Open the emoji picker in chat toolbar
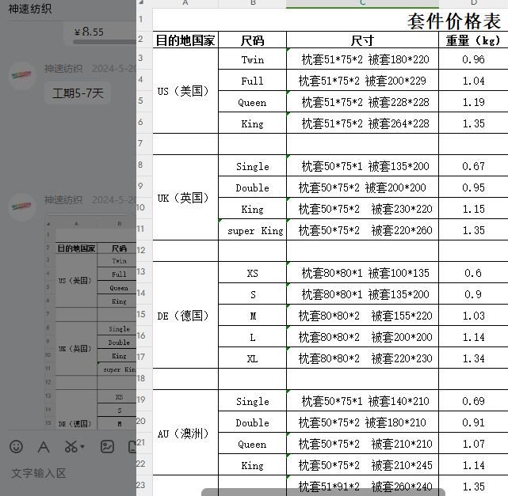 coord(16,446)
